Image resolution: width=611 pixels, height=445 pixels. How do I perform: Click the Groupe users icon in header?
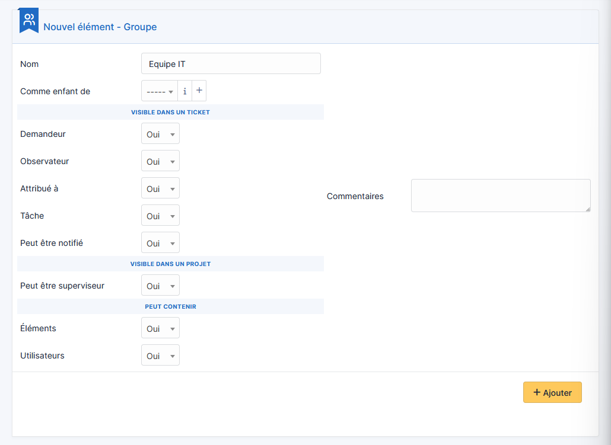29,20
